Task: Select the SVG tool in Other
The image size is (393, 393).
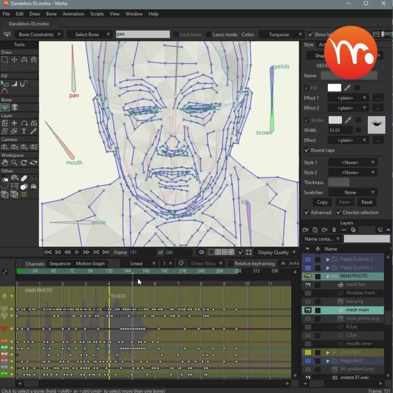Action: 33,186
